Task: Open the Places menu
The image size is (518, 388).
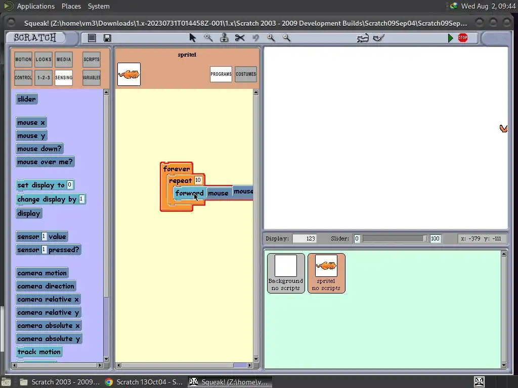Action: [x=71, y=6]
